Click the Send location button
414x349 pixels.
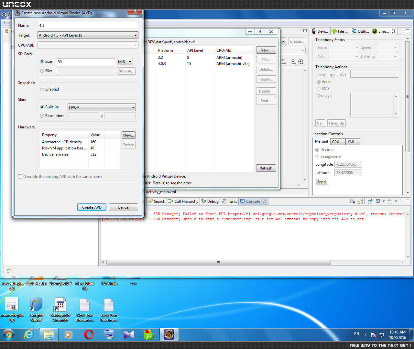point(321,182)
